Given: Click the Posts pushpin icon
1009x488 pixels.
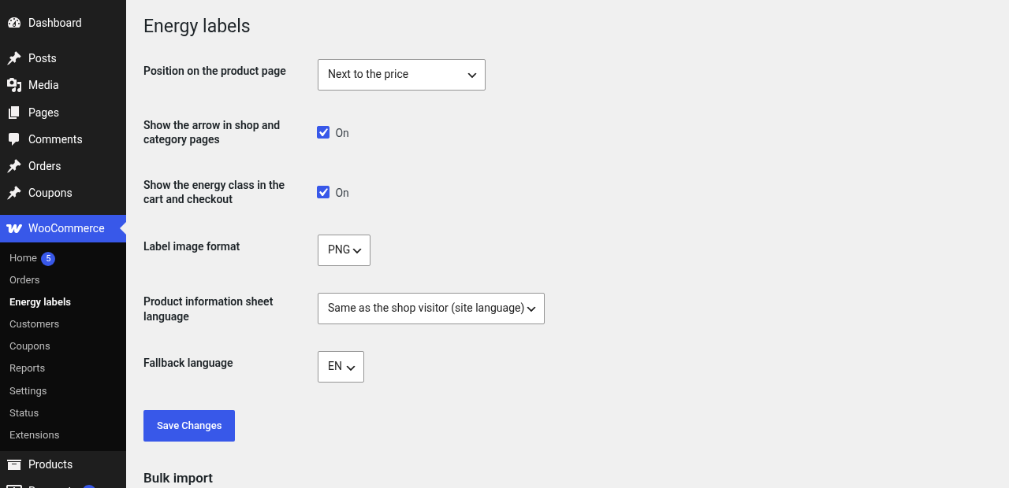Looking at the screenshot, I should 14,58.
